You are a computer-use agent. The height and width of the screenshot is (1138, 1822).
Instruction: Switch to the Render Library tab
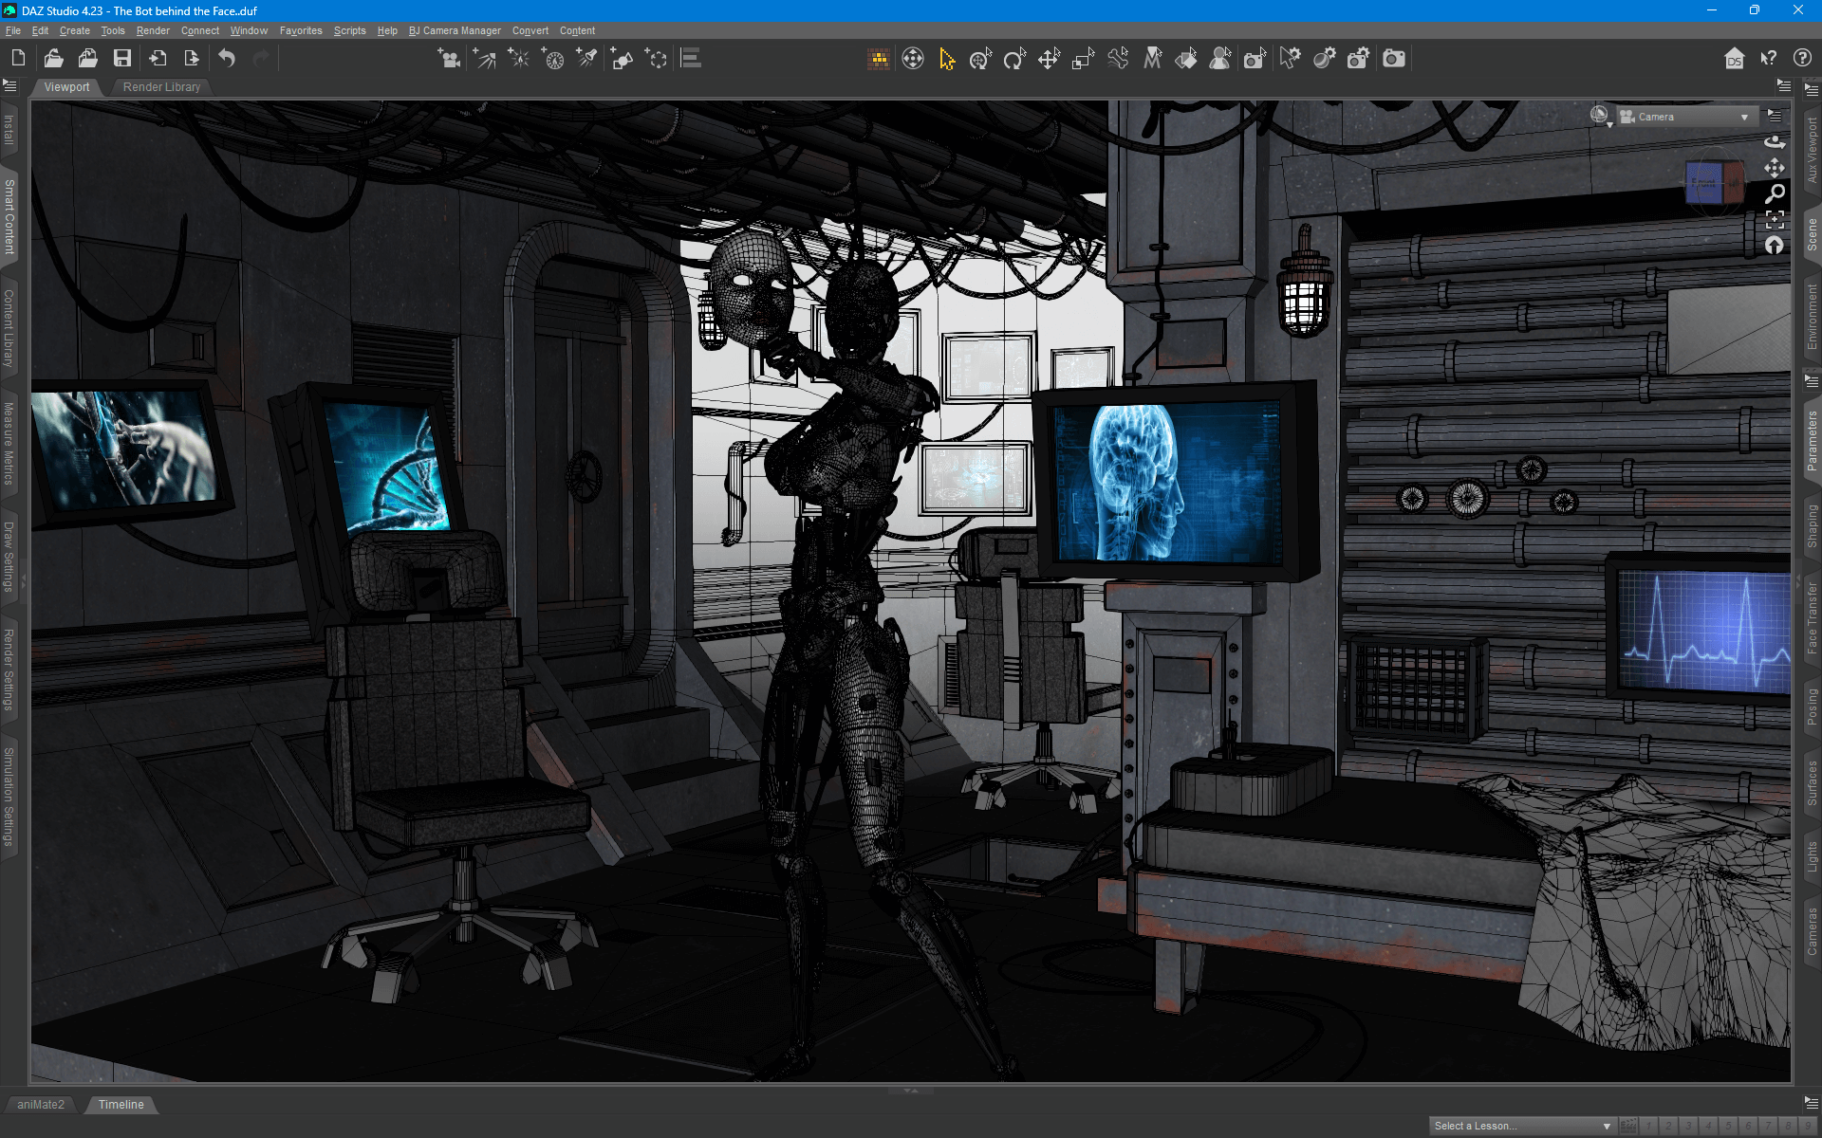[x=161, y=87]
